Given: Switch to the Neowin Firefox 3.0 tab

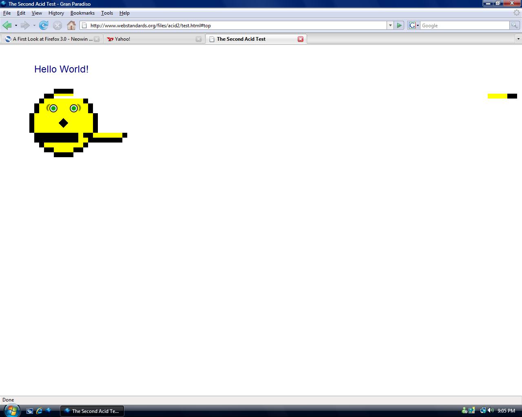Looking at the screenshot, I should (52, 39).
